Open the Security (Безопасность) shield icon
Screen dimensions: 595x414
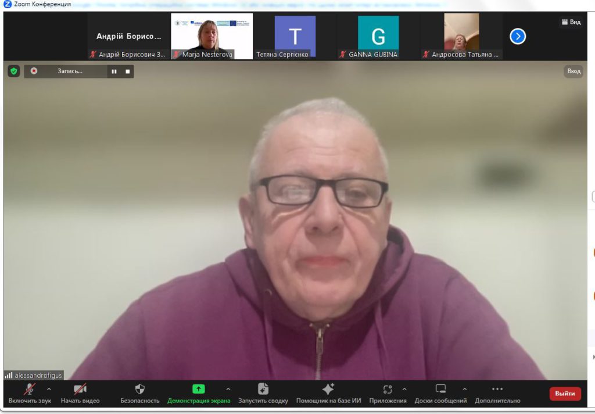tap(139, 390)
